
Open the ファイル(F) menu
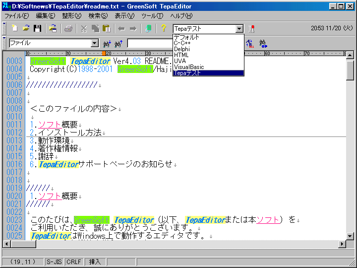(17, 16)
